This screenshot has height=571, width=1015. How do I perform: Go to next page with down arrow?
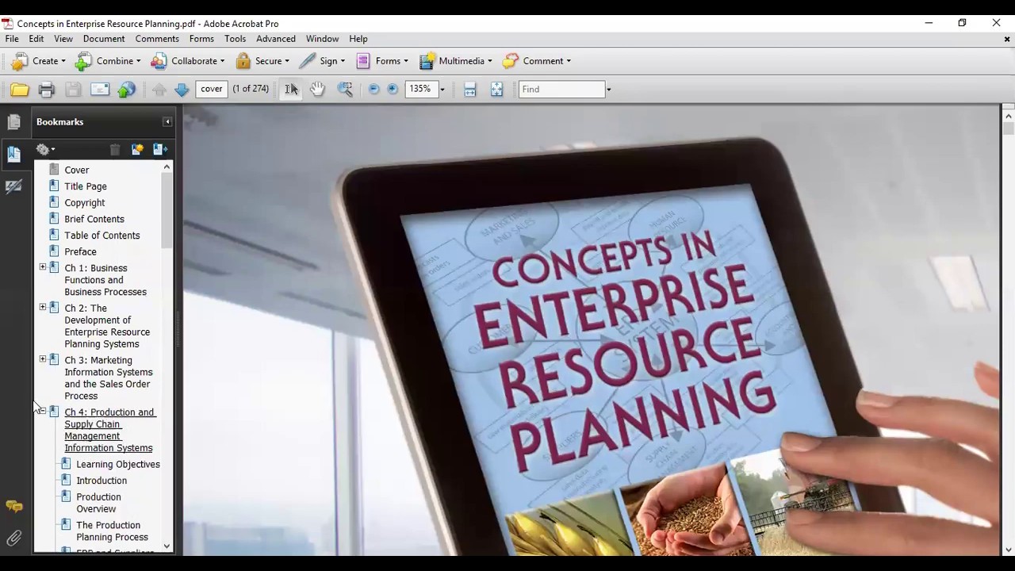tap(182, 90)
